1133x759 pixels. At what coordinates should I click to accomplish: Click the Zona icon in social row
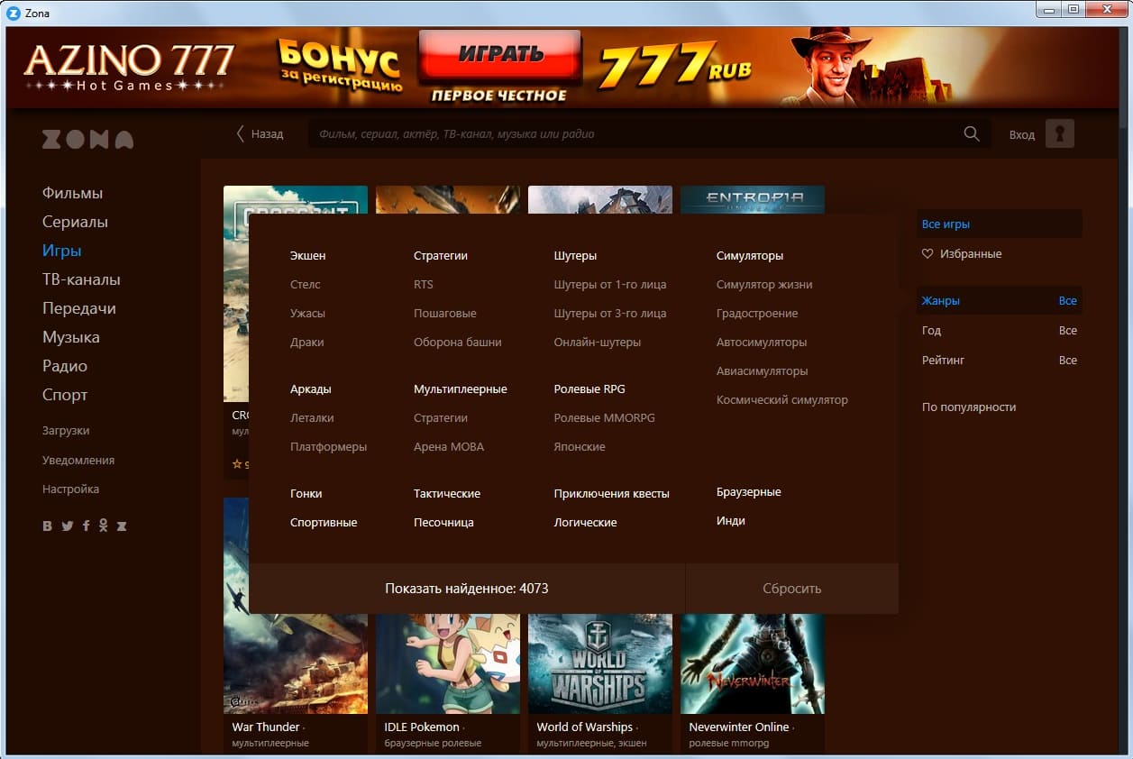pyautogui.click(x=122, y=526)
